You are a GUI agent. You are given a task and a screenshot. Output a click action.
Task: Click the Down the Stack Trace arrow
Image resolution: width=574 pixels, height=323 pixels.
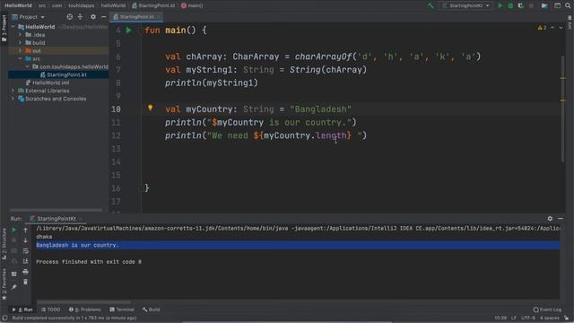(25, 240)
